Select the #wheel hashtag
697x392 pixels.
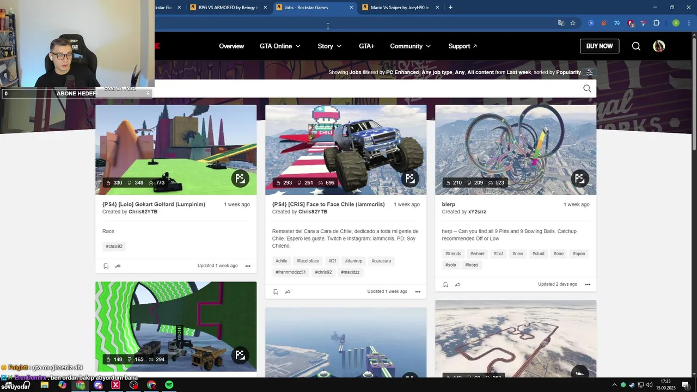coord(477,254)
